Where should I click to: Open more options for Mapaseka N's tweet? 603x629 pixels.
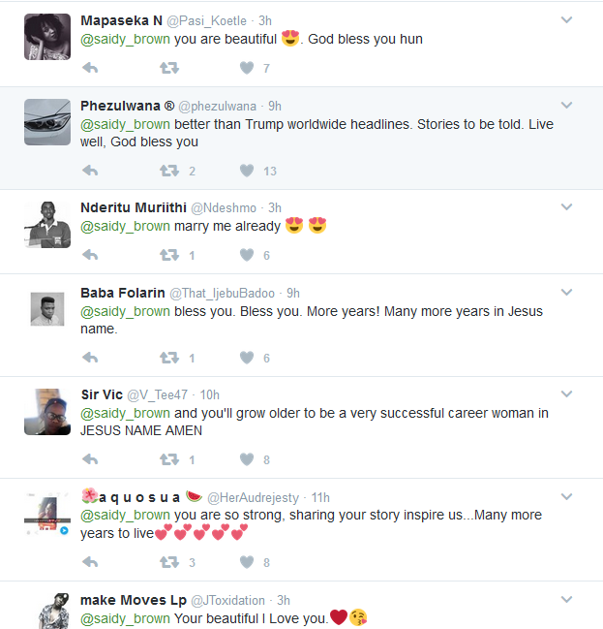point(566,20)
